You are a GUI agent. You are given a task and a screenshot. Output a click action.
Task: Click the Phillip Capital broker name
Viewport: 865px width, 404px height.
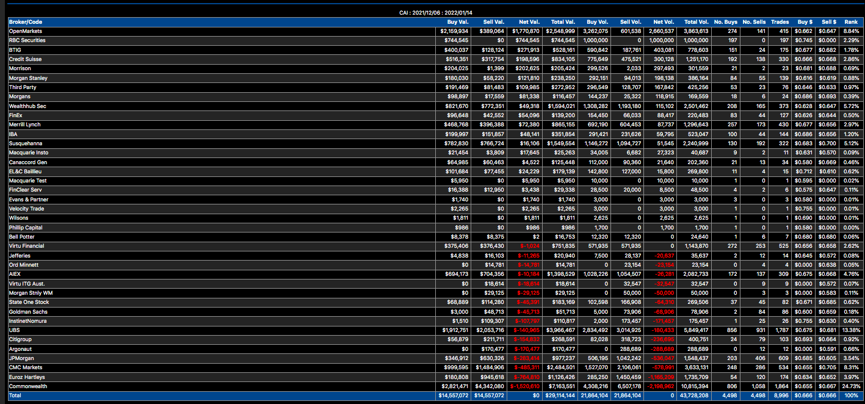pyautogui.click(x=26, y=228)
